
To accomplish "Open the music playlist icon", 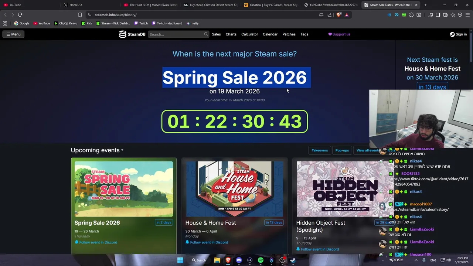I will [431, 15].
